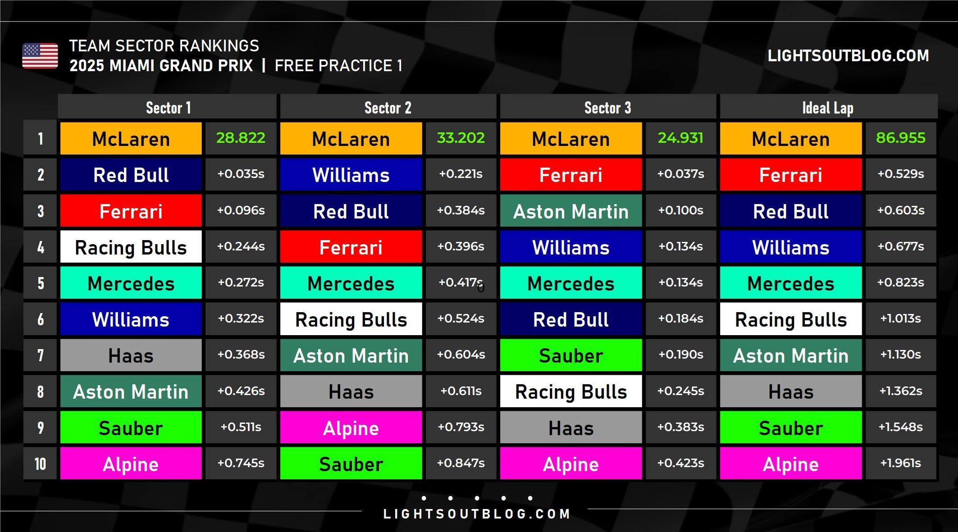The height and width of the screenshot is (532, 958).
Task: Click the gray Haas cell in Ideal Lap
Action: (x=791, y=391)
